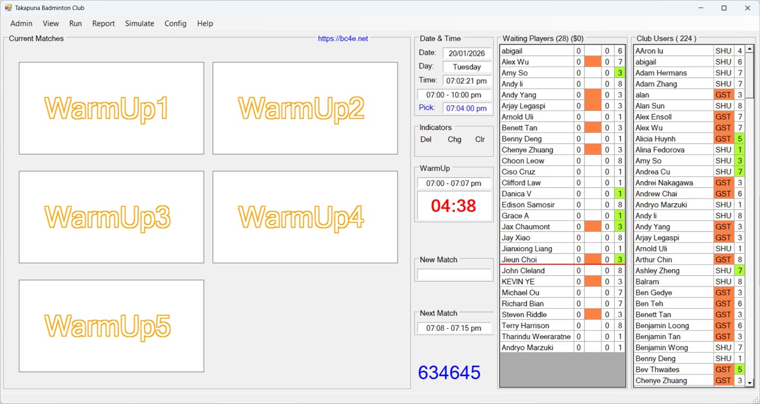Click the Clr indicator
The width and height of the screenshot is (760, 404).
pos(480,139)
